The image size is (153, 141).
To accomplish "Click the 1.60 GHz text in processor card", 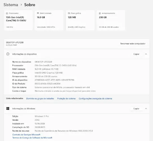I will (x=9, y=27).
